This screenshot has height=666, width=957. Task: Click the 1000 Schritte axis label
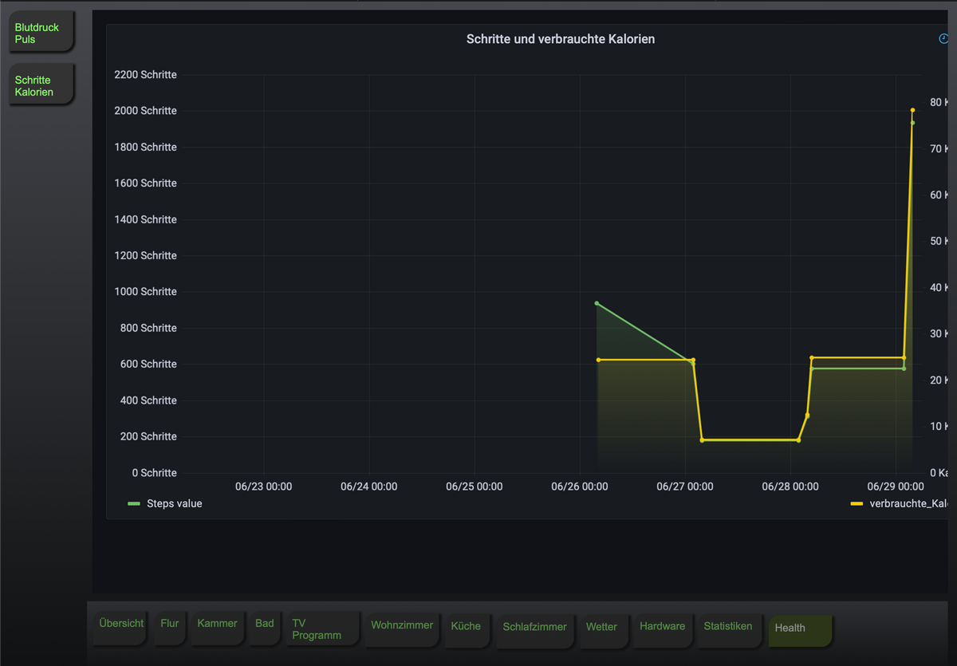point(146,292)
